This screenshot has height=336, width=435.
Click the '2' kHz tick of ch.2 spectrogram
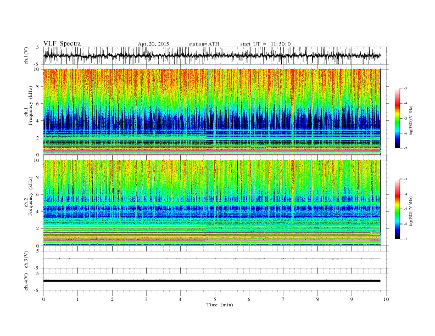tap(38, 229)
